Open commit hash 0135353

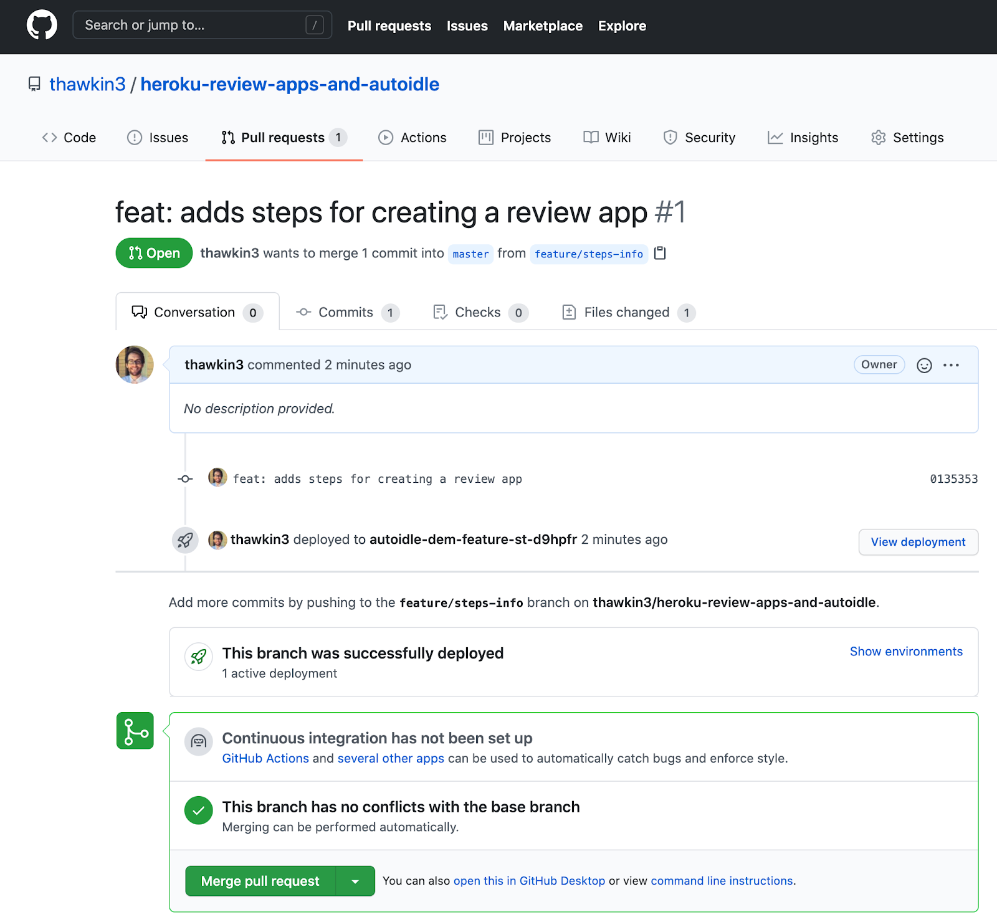pyautogui.click(x=953, y=478)
